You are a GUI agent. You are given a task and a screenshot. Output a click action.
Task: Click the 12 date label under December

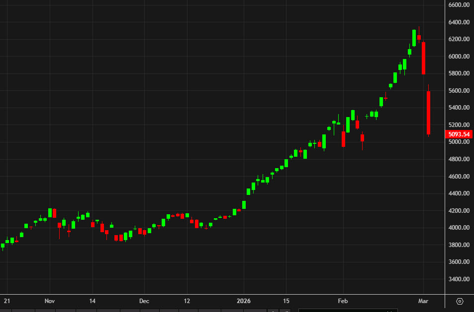coord(187,301)
